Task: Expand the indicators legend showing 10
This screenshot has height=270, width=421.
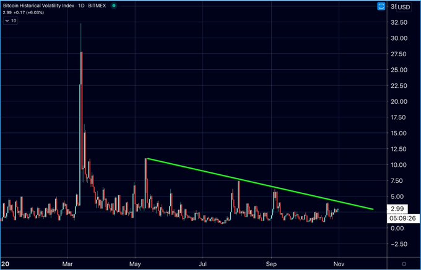Action: [x=11, y=20]
